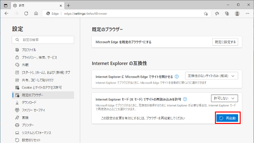
Task: Click the Microsoft Edge を既定のブラウザーにする text
Action: [124, 42]
